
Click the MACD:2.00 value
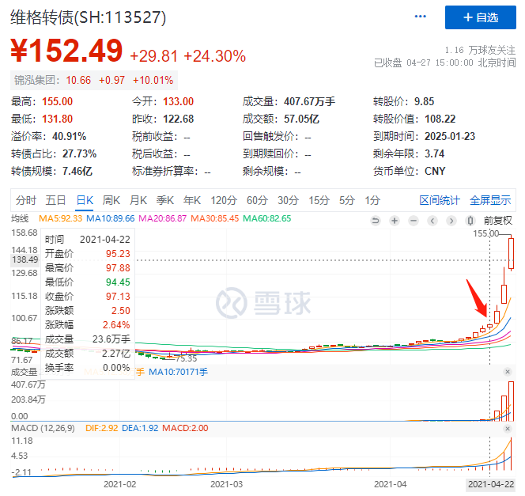pyautogui.click(x=185, y=428)
